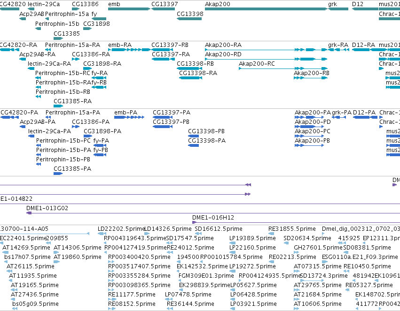Click the CG13398-PB protein label
Viewport: 400px width, 311px height.
coord(206,131)
